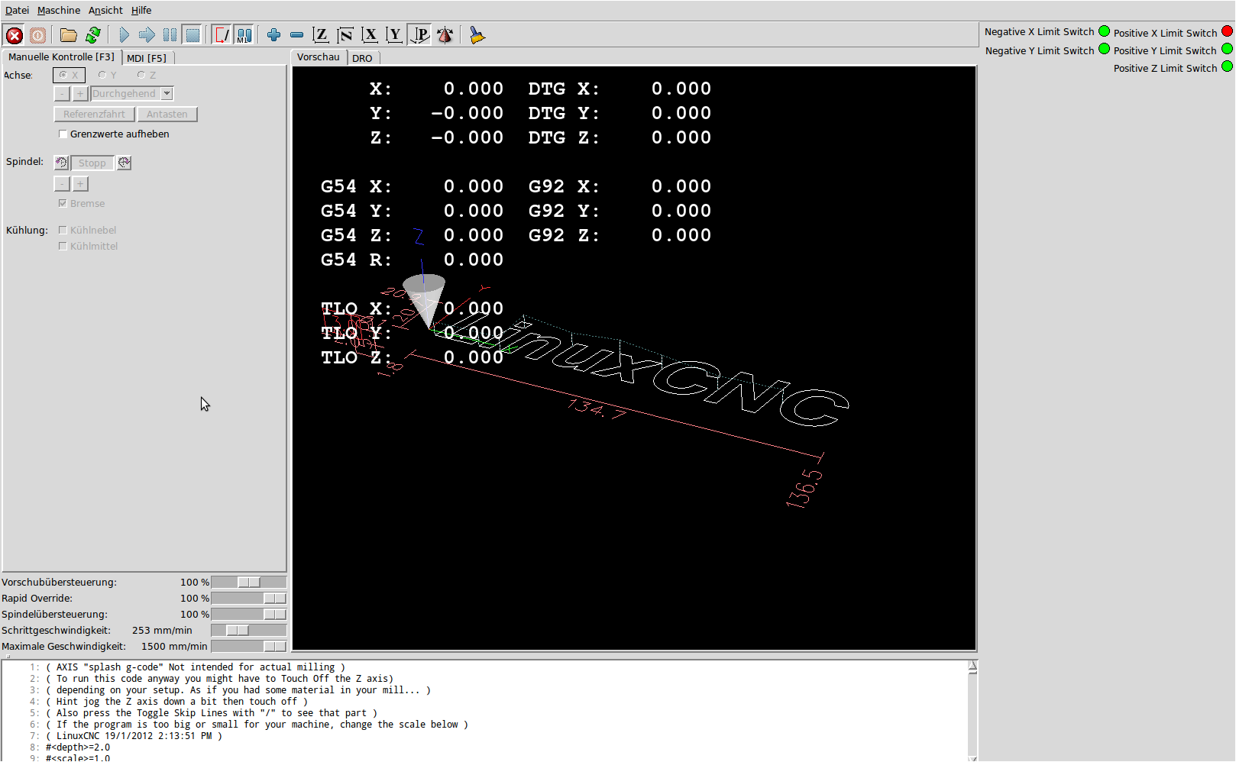Toggle optional pause M1 icon
The height and width of the screenshot is (762, 1236).
(x=244, y=35)
